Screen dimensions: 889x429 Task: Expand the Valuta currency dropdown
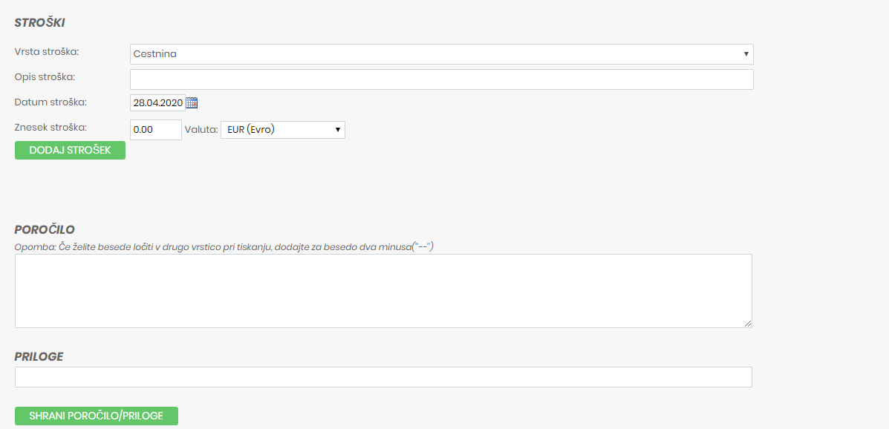coord(282,130)
